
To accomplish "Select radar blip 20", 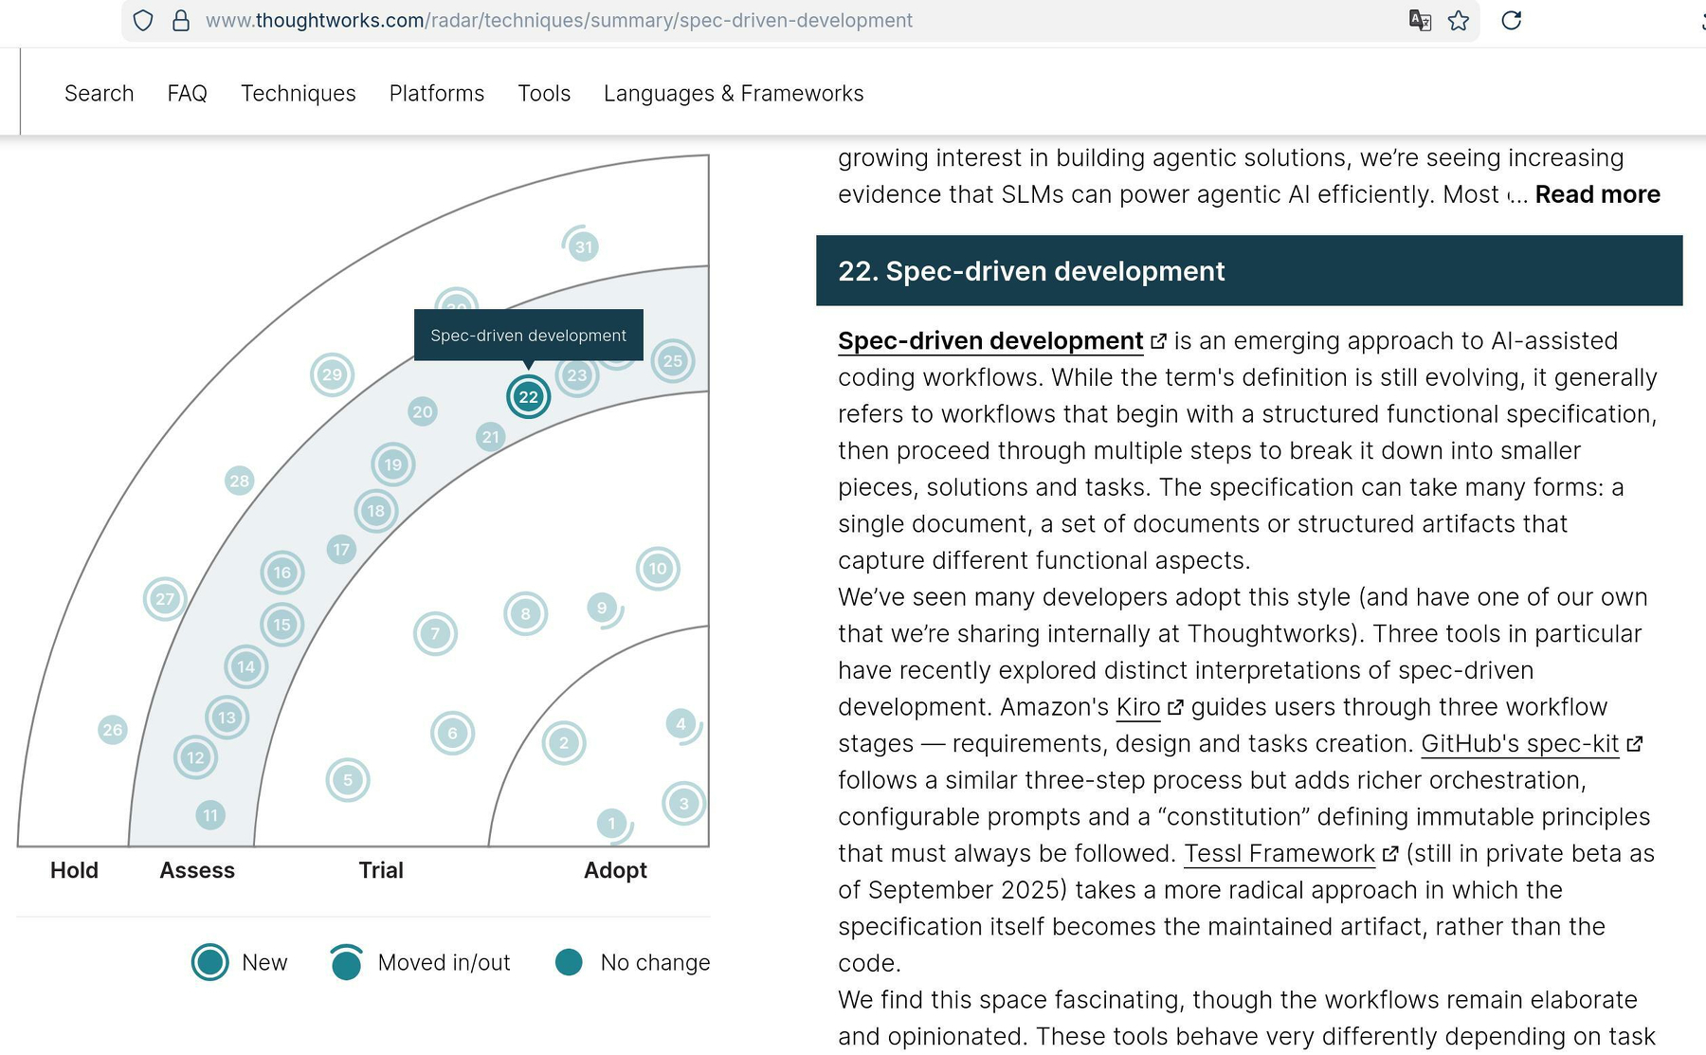I will coord(423,411).
